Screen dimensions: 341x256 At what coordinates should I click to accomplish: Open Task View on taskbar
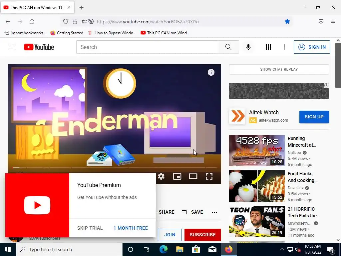(147, 249)
